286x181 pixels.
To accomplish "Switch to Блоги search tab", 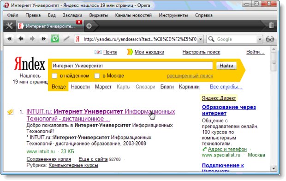I will click(167, 86).
